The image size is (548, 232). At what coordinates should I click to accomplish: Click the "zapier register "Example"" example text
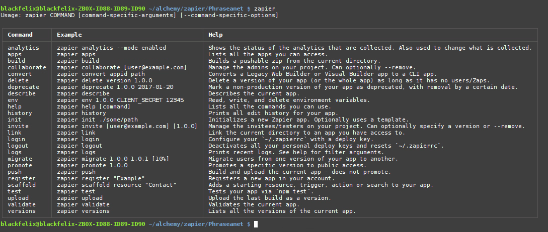101,178
